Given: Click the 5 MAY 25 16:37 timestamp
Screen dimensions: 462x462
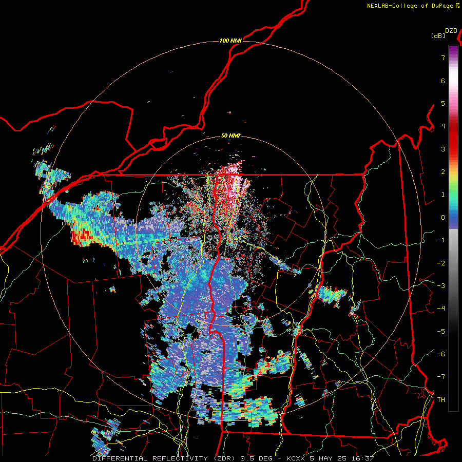Looking at the screenshot, I should pyautogui.click(x=342, y=458).
